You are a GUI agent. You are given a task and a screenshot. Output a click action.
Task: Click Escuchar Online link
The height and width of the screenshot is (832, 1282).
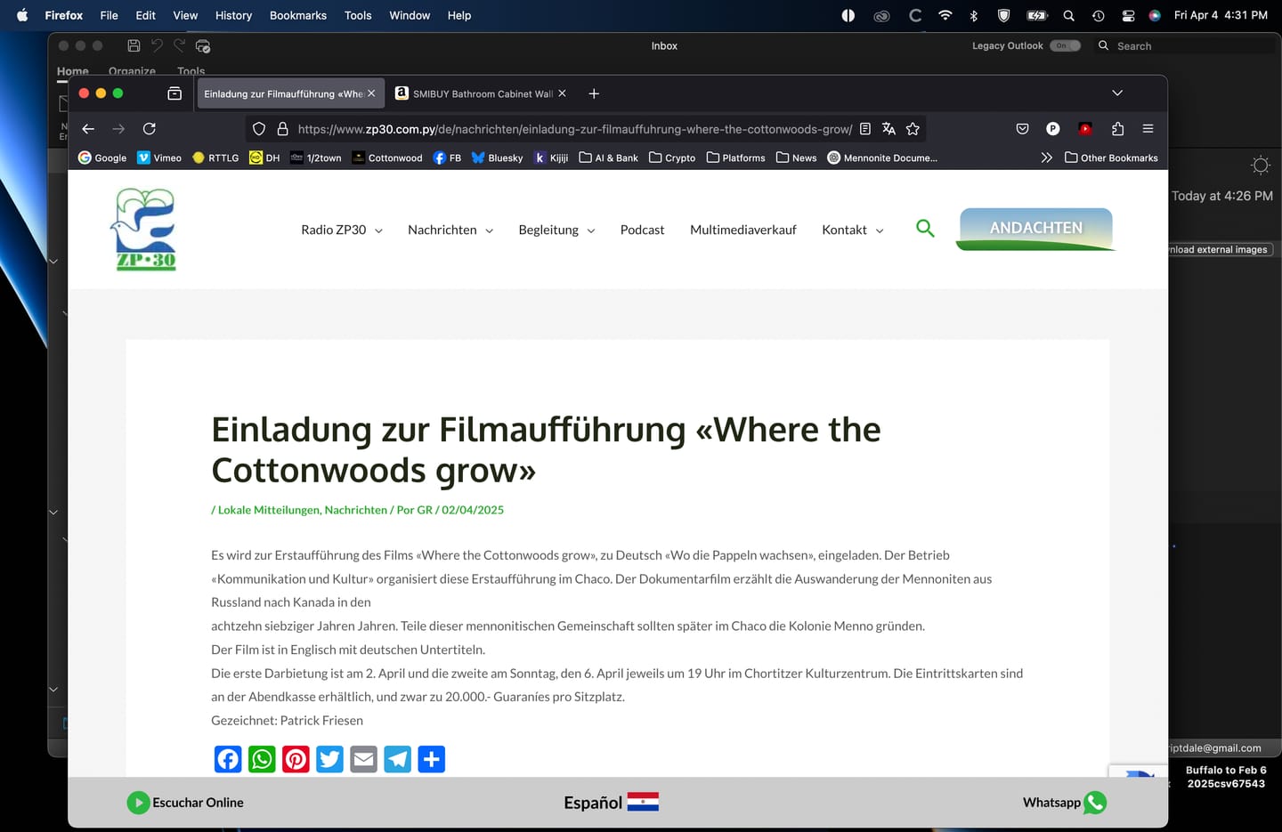185,803
